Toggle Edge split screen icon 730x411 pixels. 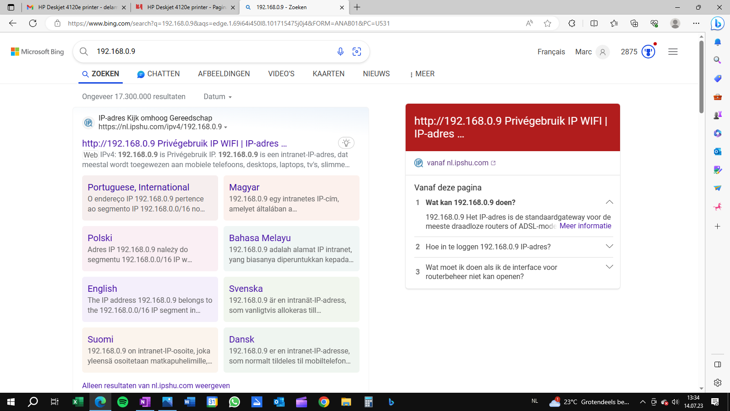point(594,23)
